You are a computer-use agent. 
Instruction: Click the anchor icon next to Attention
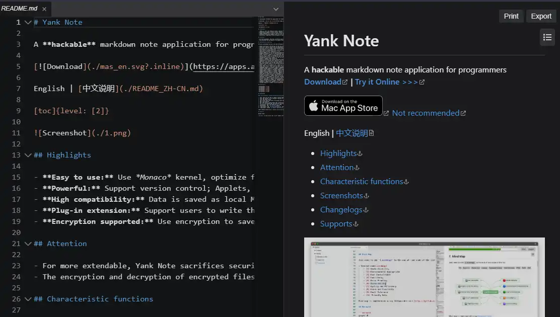pos(357,168)
